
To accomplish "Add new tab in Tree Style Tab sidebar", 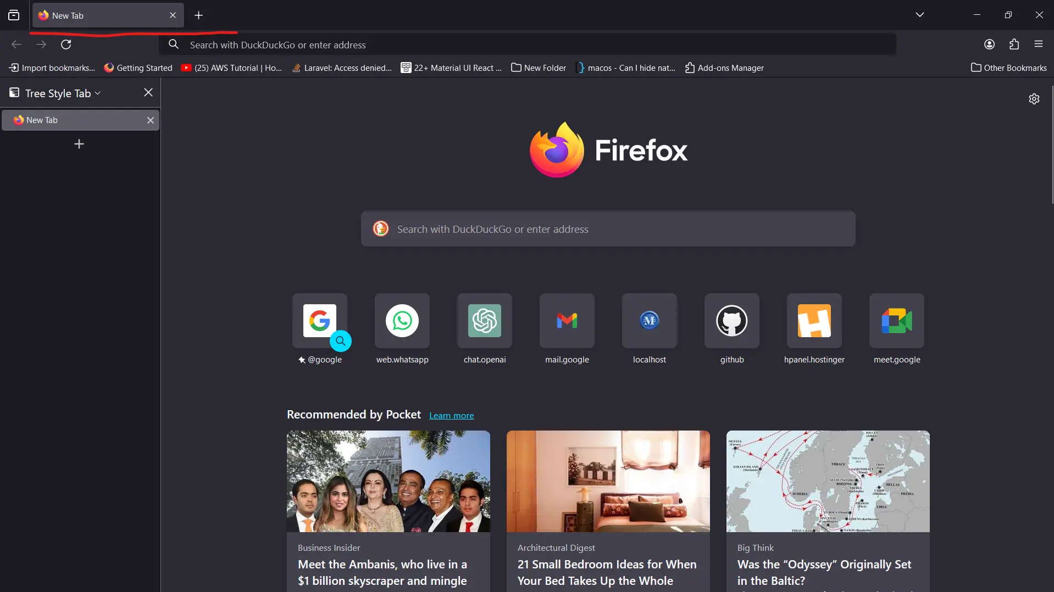I will (x=79, y=144).
